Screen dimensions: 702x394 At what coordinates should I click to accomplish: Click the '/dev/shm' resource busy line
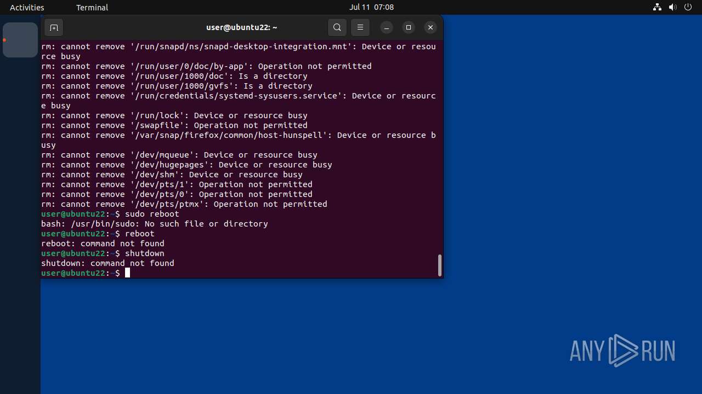point(172,175)
